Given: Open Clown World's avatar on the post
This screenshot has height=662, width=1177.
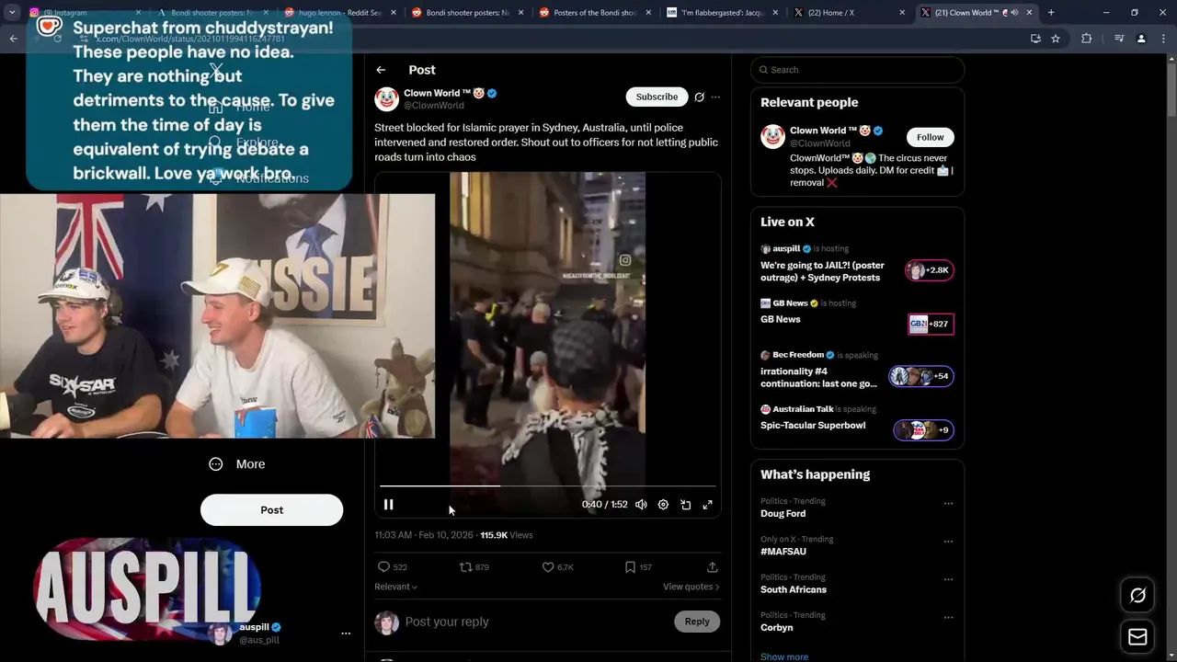Looking at the screenshot, I should [386, 98].
